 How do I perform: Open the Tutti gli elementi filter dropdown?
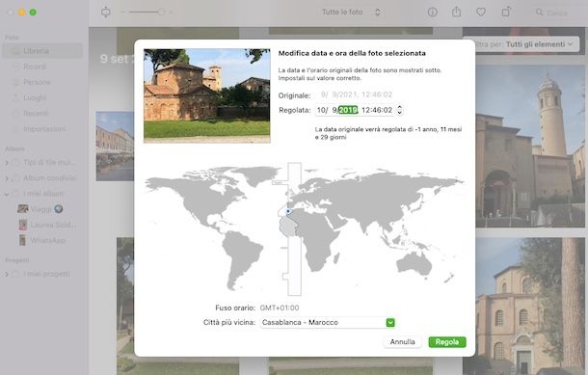[x=539, y=44]
